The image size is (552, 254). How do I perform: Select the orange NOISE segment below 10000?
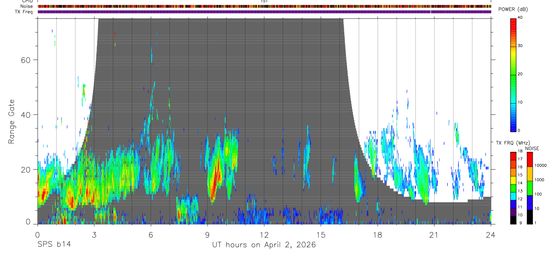pyautogui.click(x=530, y=174)
